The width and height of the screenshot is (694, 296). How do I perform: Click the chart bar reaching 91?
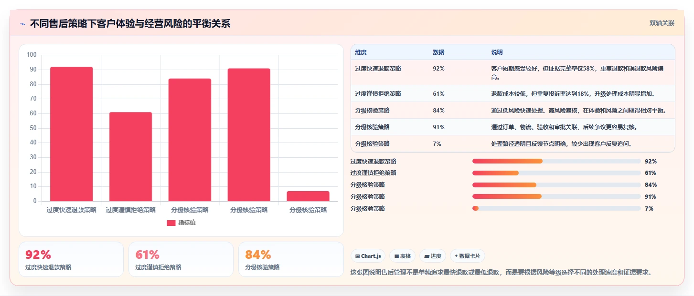click(249, 135)
